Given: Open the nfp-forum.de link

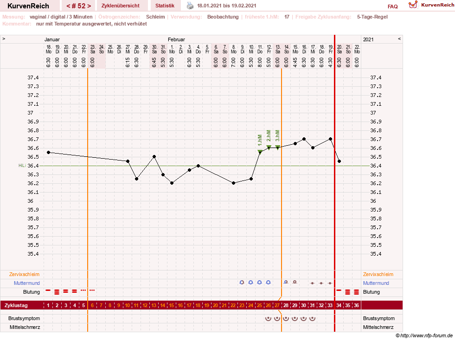Looking at the screenshot, I should [427, 336].
